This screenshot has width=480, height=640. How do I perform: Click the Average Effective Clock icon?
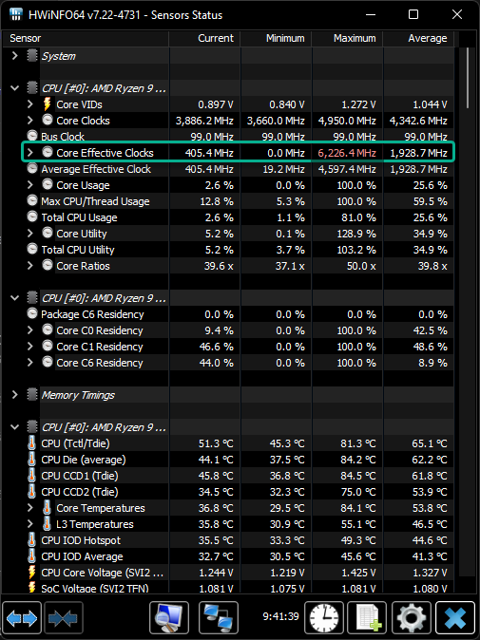(32, 168)
